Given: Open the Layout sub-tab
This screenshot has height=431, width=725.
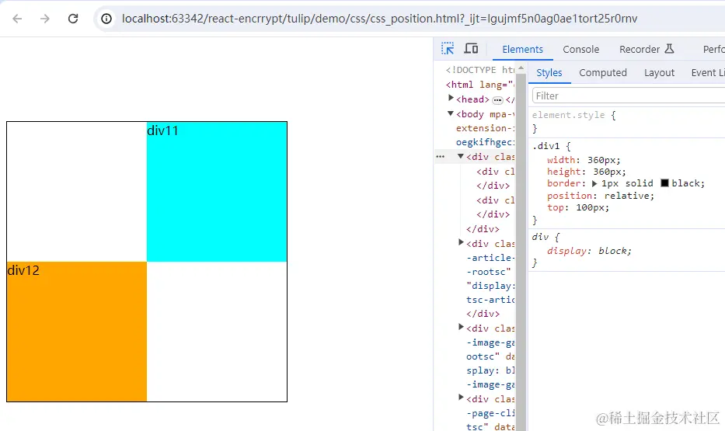Looking at the screenshot, I should [x=659, y=72].
